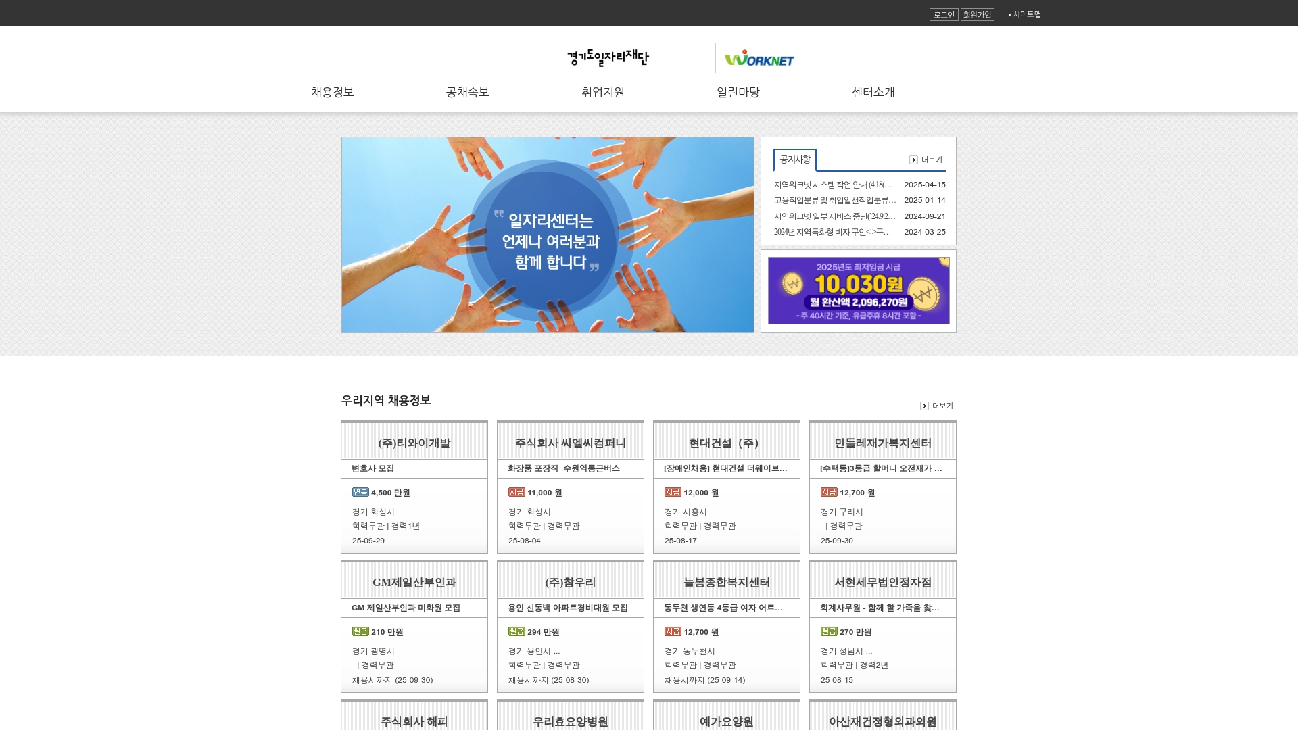
Task: Open the 채용정보 menu
Action: (333, 92)
